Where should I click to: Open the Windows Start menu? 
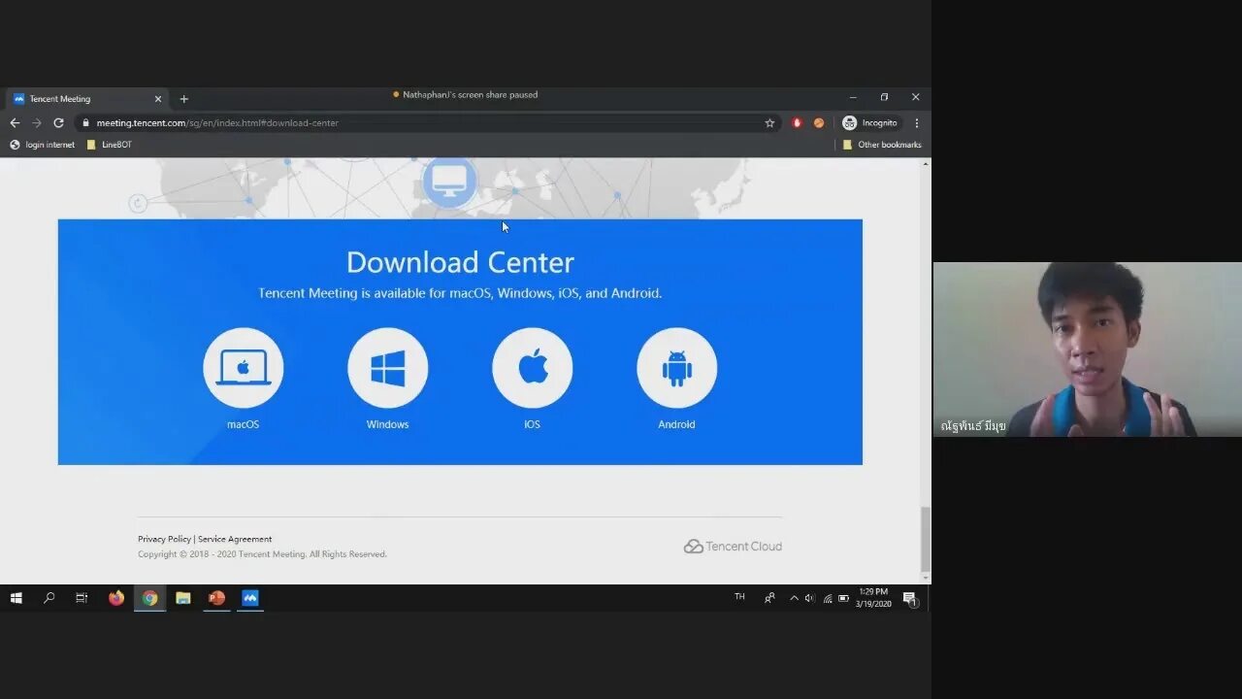pos(16,598)
